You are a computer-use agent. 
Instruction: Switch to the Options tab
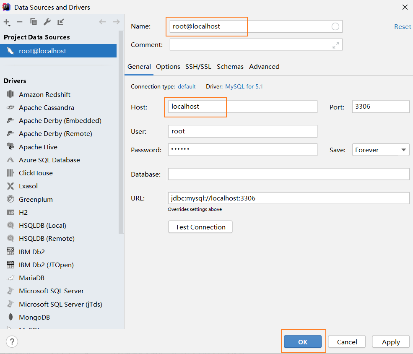(x=168, y=67)
